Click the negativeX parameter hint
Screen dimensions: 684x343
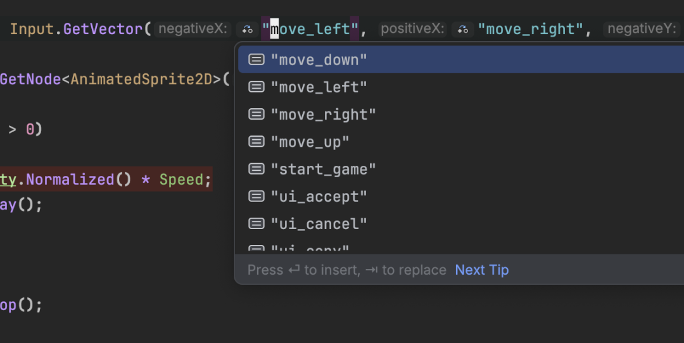[x=192, y=29]
